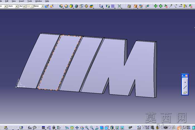Click the Zoom In magnifier icon
Screen dimensions: 195x130
tap(87, 128)
